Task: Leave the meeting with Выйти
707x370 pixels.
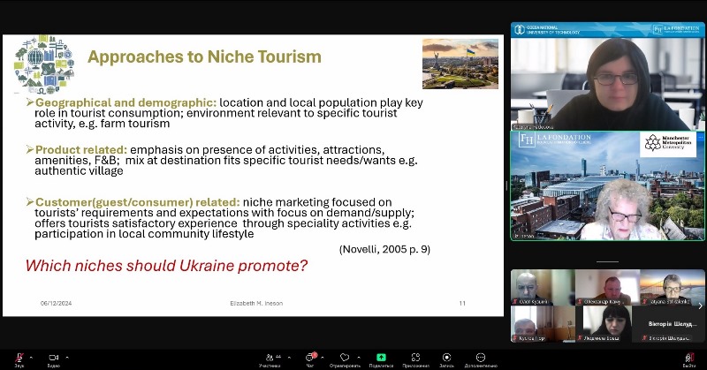Action: (689, 359)
